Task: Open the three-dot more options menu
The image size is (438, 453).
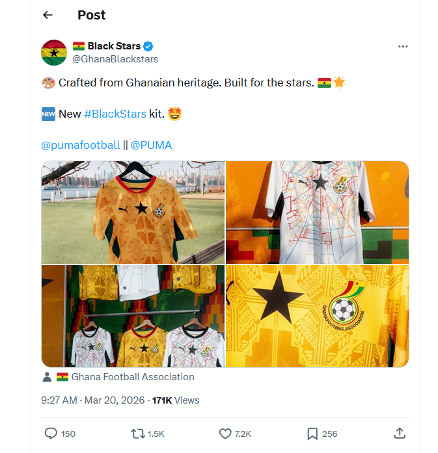Action: [403, 47]
